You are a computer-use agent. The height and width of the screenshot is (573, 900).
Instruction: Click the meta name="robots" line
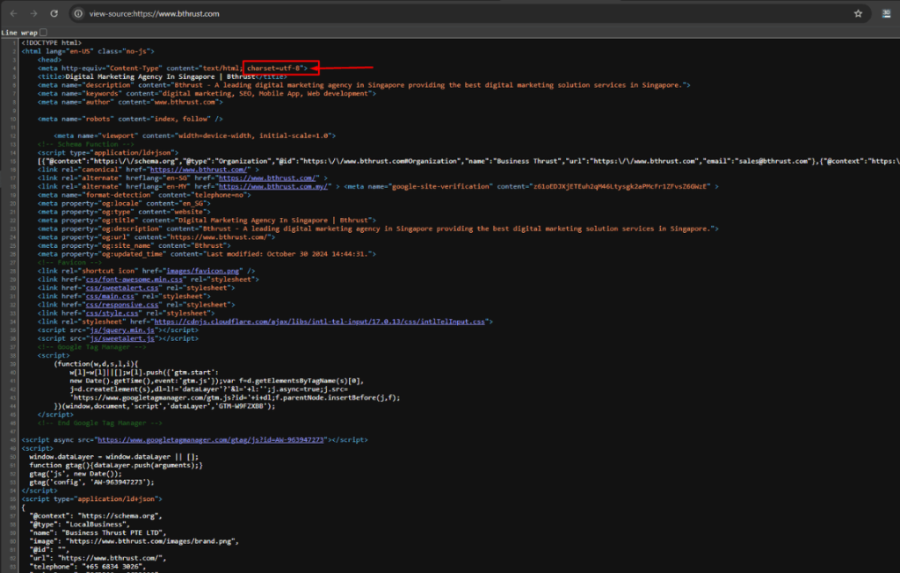pyautogui.click(x=130, y=119)
